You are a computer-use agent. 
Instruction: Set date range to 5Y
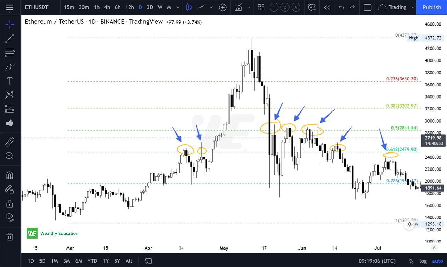(117, 261)
